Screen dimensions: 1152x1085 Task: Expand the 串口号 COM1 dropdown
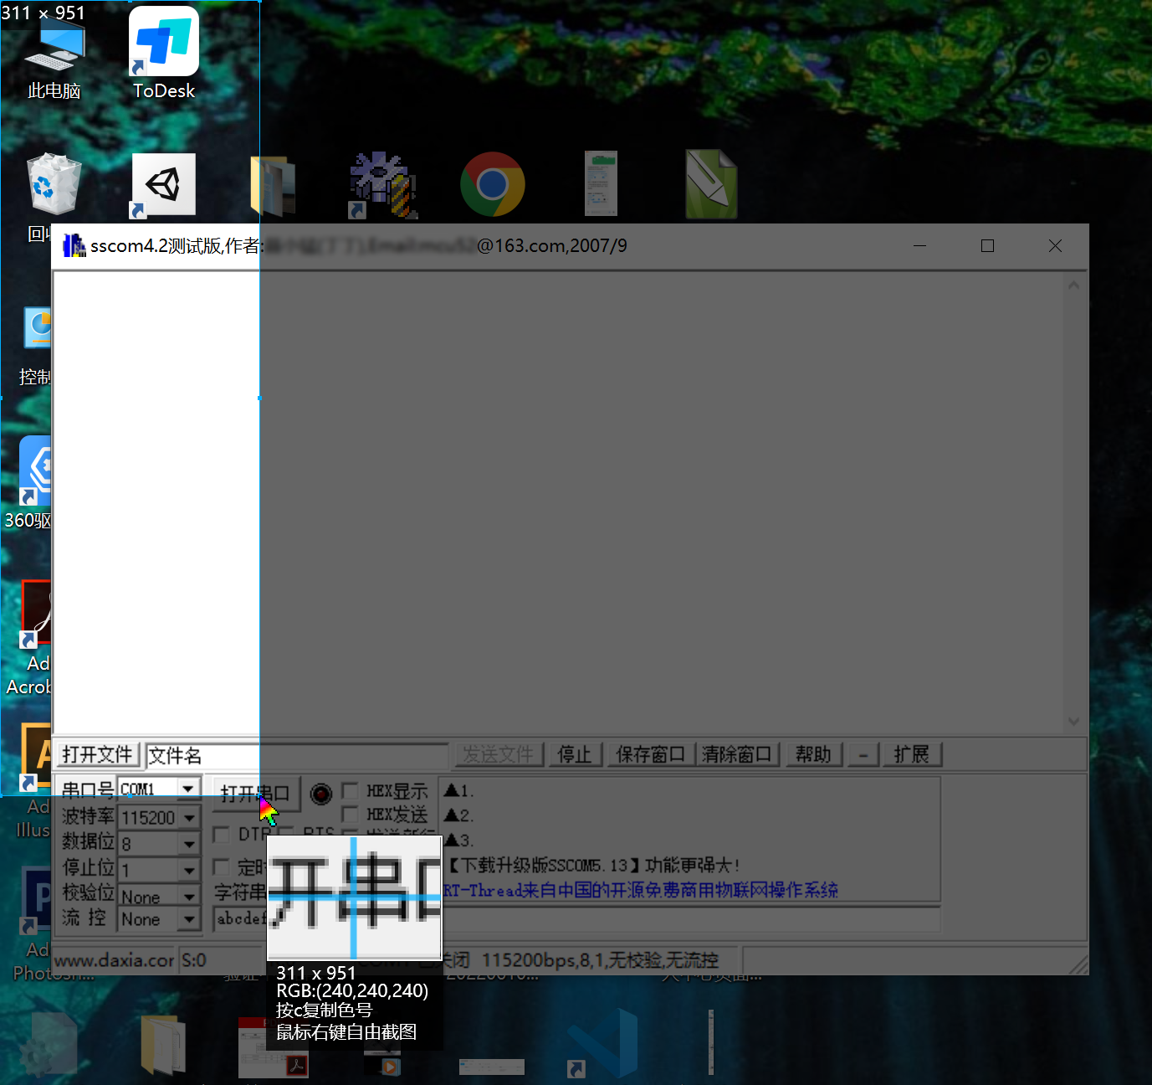tap(189, 789)
